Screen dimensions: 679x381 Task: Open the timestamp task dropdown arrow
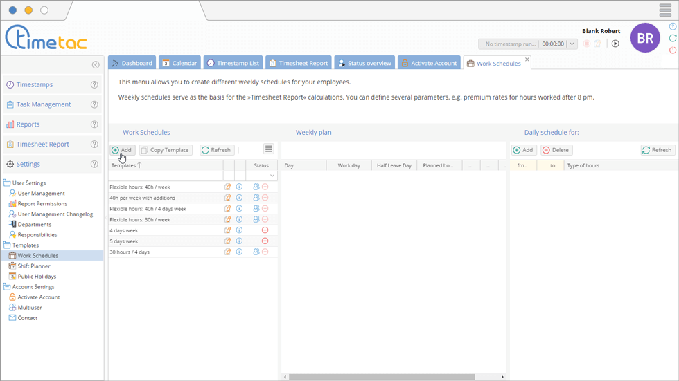(572, 44)
